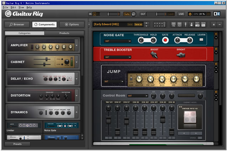Open the Help menu

click(x=29, y=7)
